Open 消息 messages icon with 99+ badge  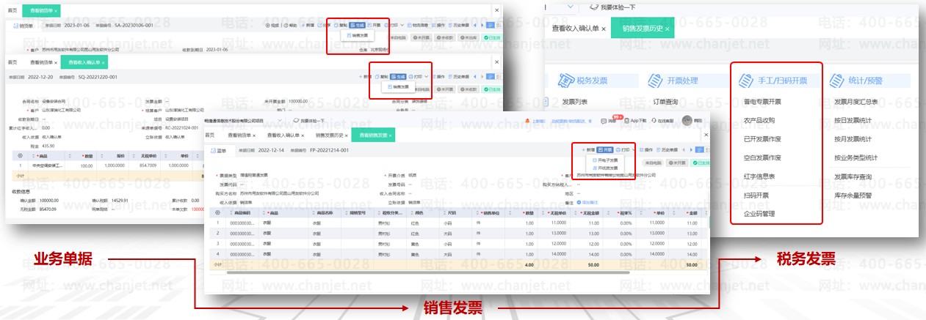coord(608,121)
